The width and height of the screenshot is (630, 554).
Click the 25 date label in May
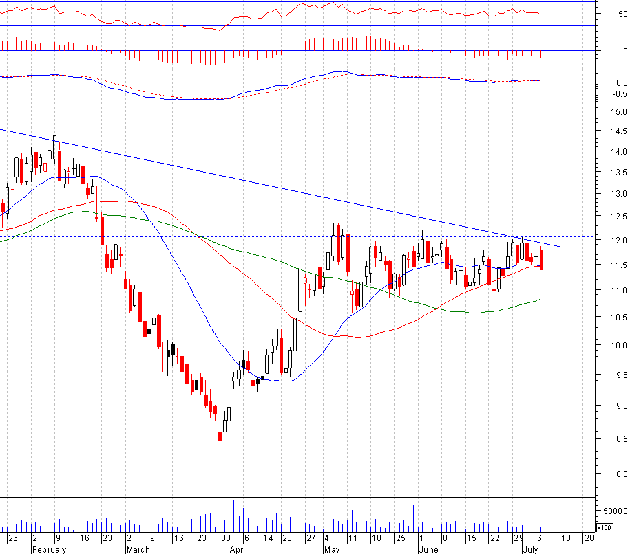(401, 538)
